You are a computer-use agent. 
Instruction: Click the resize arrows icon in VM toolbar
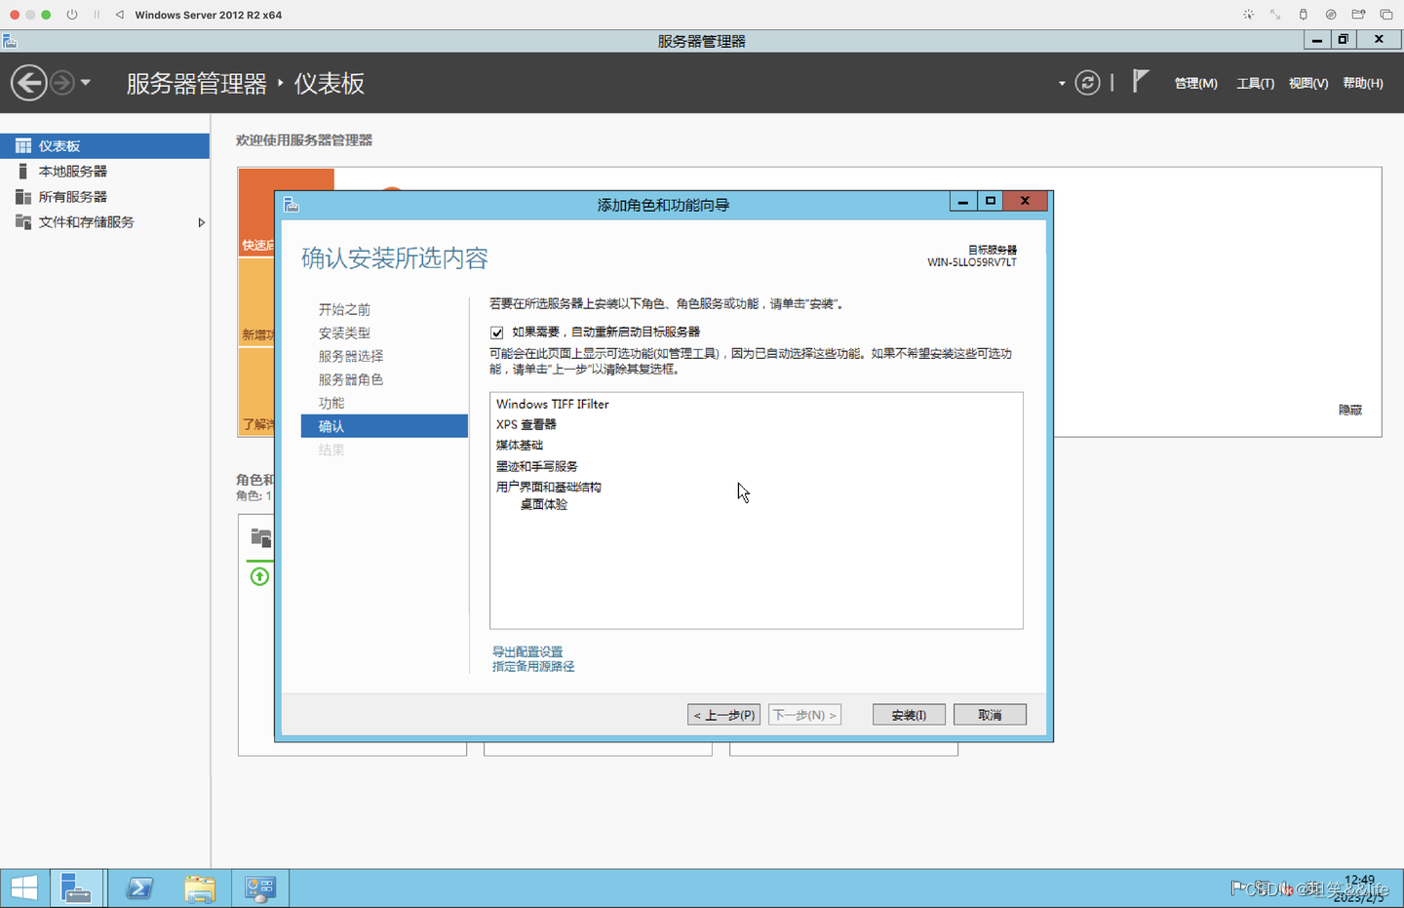[1275, 15]
